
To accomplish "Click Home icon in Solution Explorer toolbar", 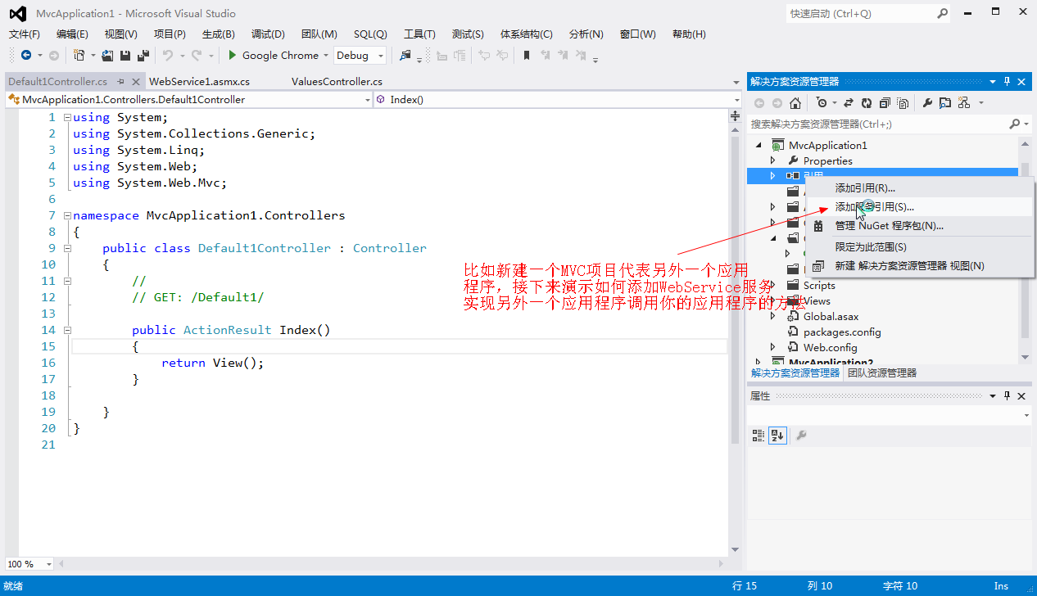I will [x=795, y=103].
